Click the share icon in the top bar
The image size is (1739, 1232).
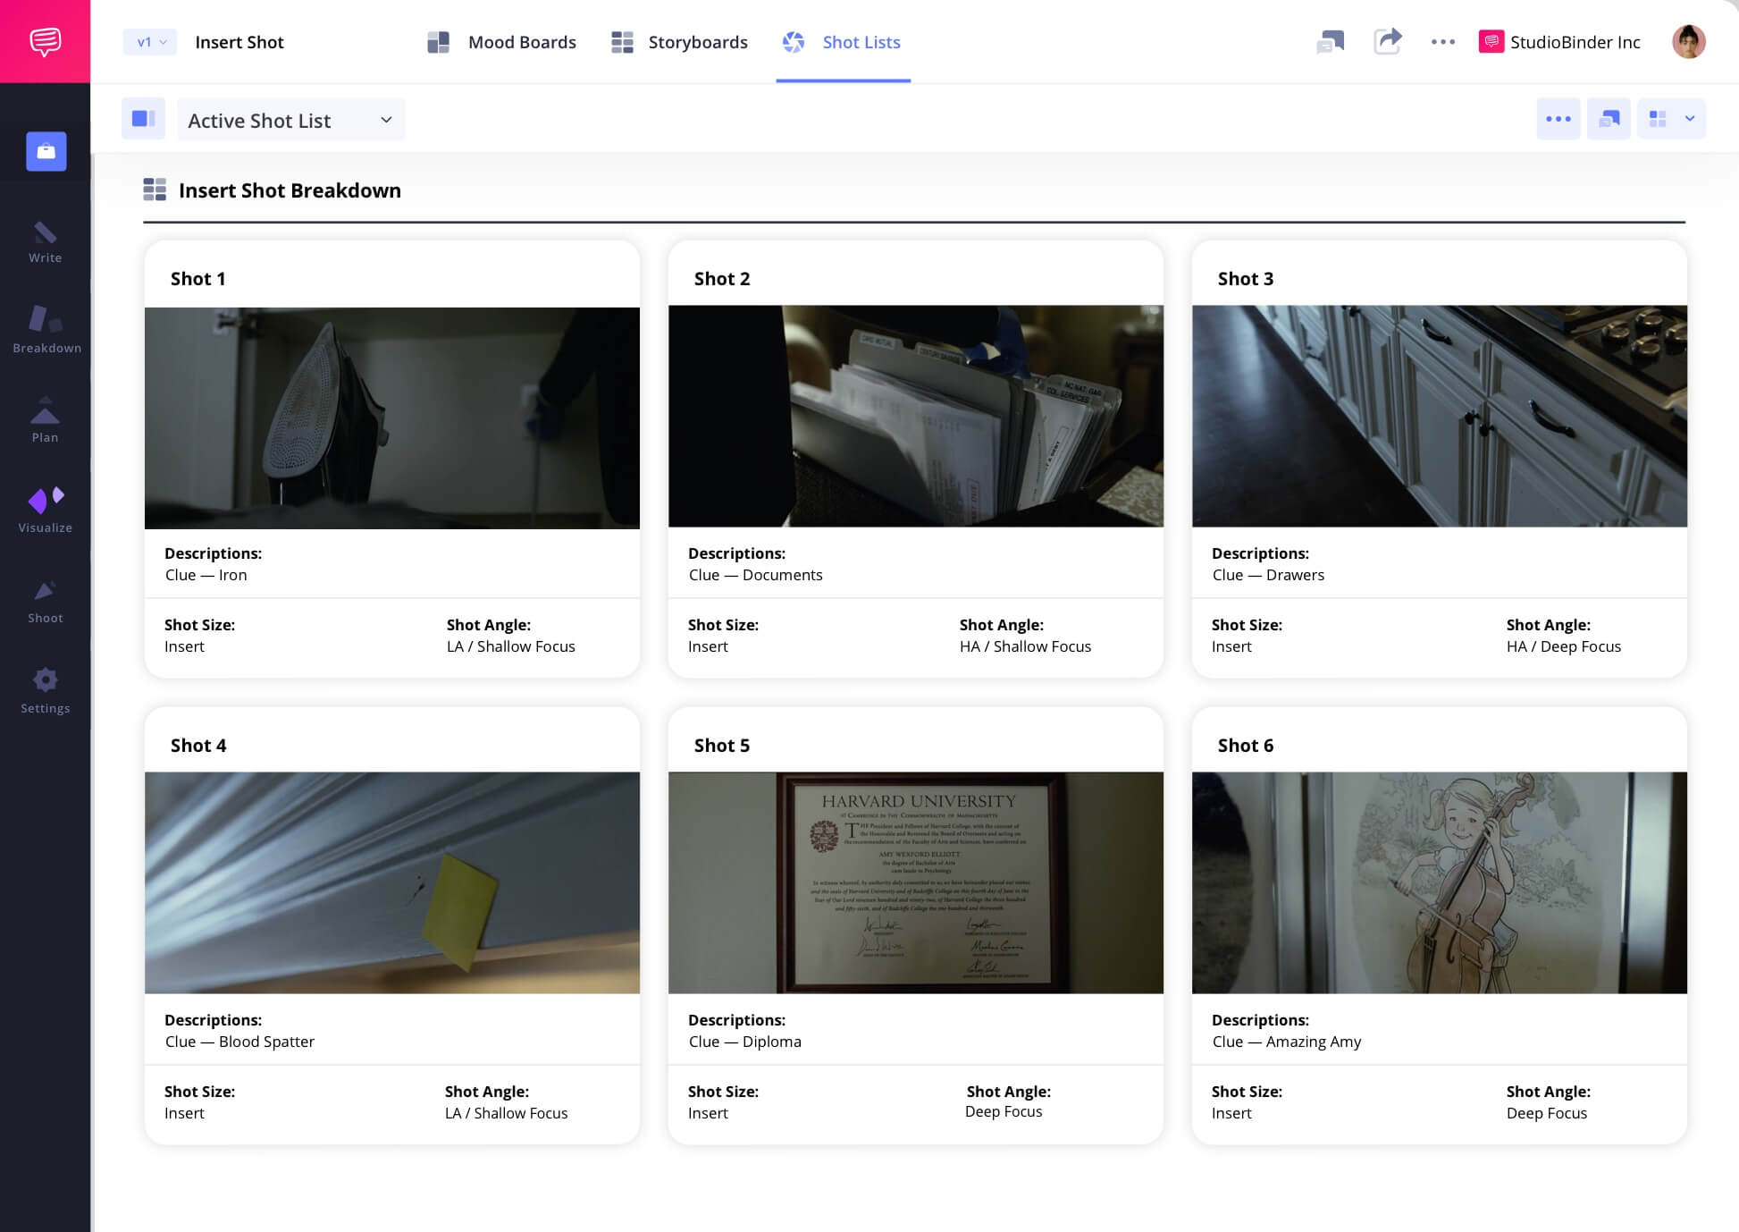[x=1388, y=41]
